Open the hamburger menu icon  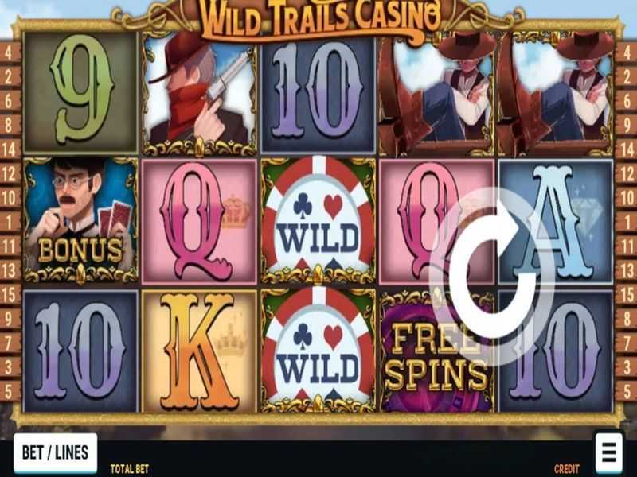[x=609, y=452]
